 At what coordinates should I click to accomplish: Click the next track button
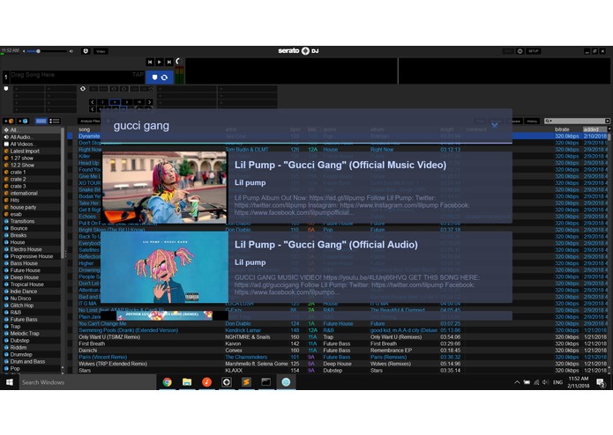coord(168,62)
